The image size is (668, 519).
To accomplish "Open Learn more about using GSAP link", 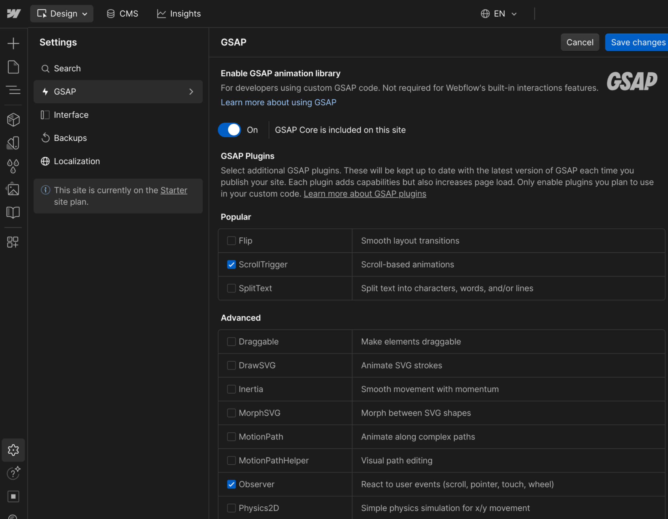I will point(278,102).
